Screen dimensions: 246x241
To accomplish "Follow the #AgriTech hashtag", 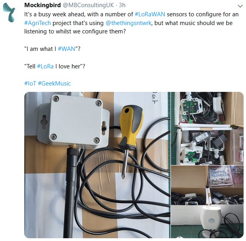I will coord(37,23).
